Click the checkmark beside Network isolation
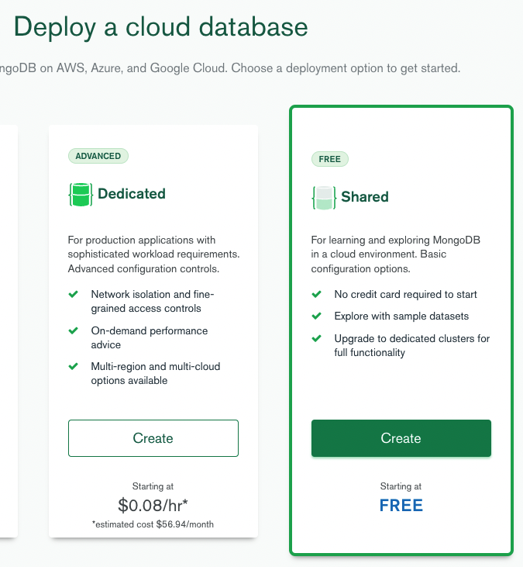The width and height of the screenshot is (523, 567). 74,294
